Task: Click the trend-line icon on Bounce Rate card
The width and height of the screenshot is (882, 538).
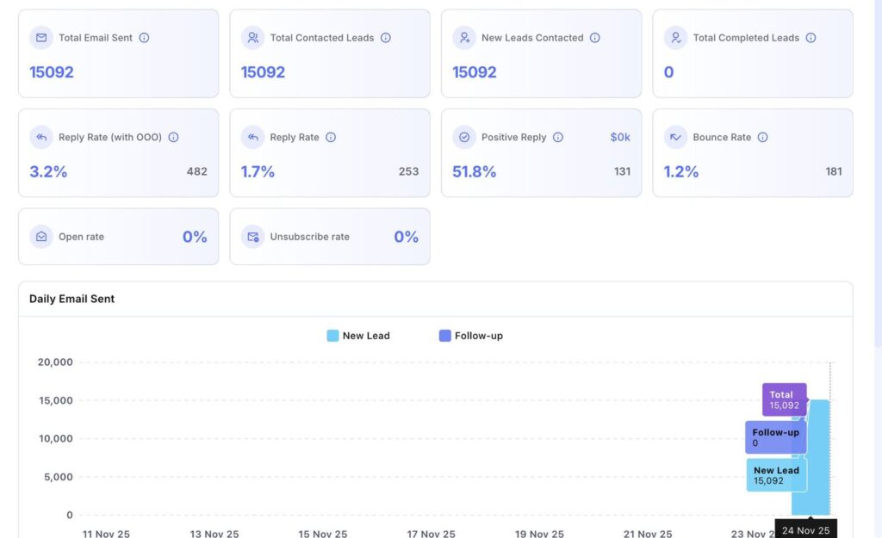Action: click(676, 137)
